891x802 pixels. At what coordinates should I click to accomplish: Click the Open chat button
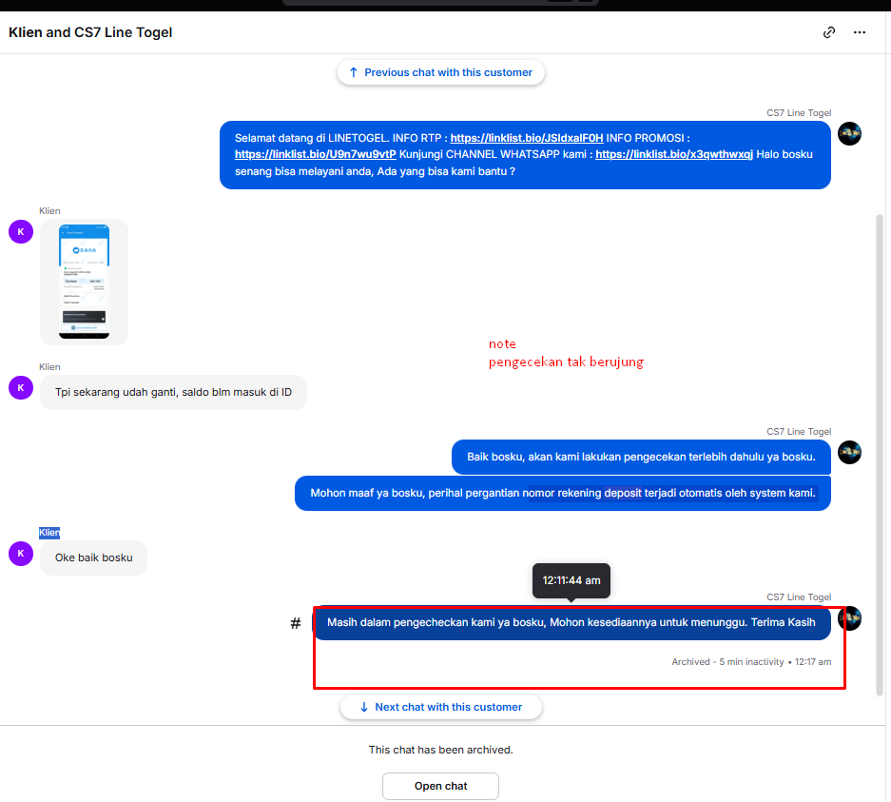440,786
